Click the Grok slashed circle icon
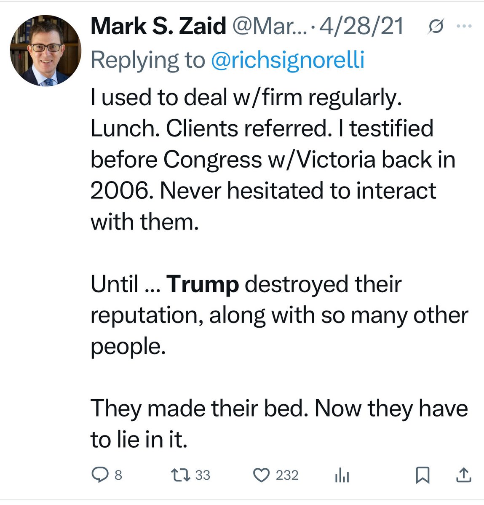Screen dimensions: 484x505 coord(436,27)
